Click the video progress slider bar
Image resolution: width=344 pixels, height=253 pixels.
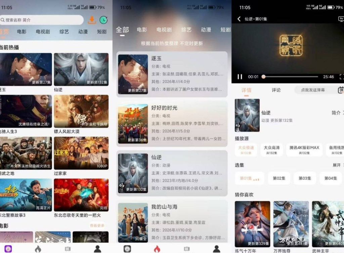click(x=290, y=77)
